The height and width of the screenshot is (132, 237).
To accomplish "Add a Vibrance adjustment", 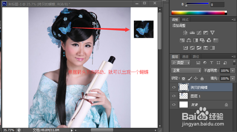I will click(x=212, y=33).
